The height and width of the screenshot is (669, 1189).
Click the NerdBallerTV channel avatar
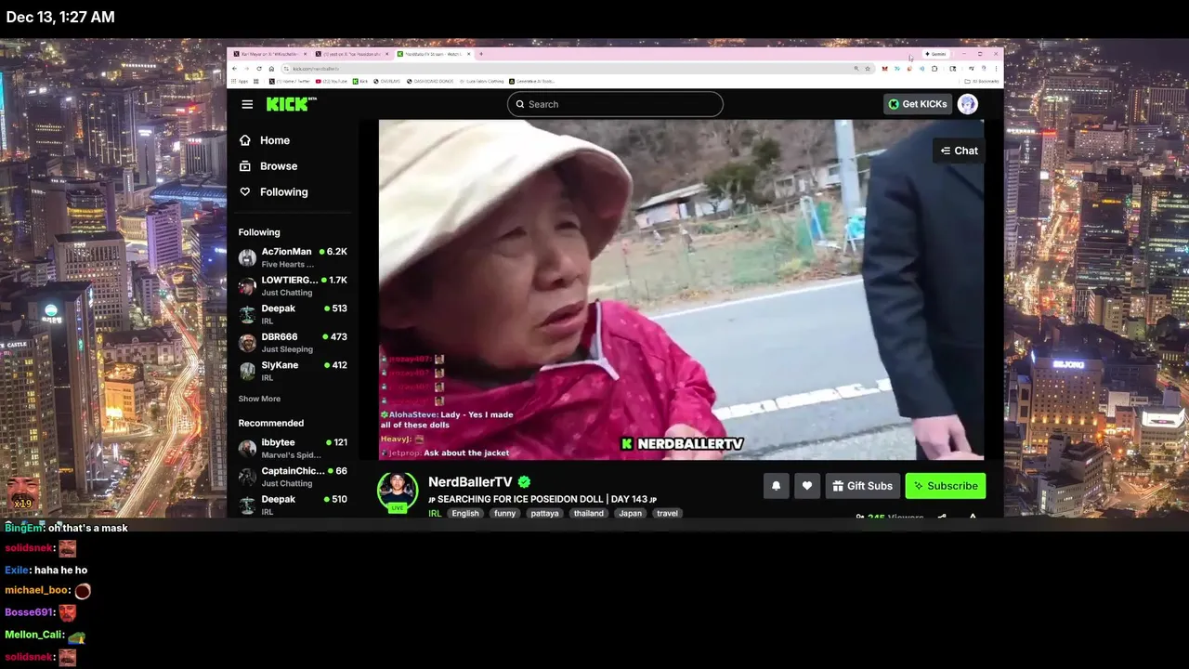[397, 491]
